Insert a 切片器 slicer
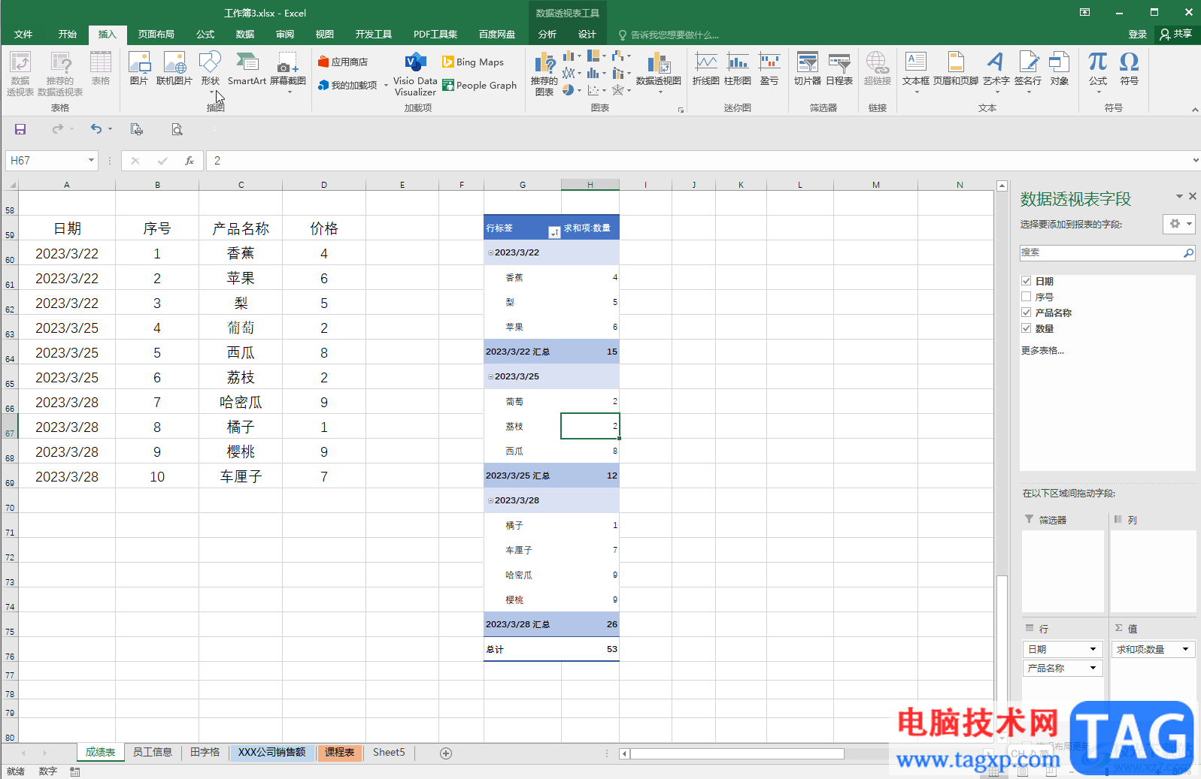This screenshot has width=1201, height=779. (x=808, y=68)
